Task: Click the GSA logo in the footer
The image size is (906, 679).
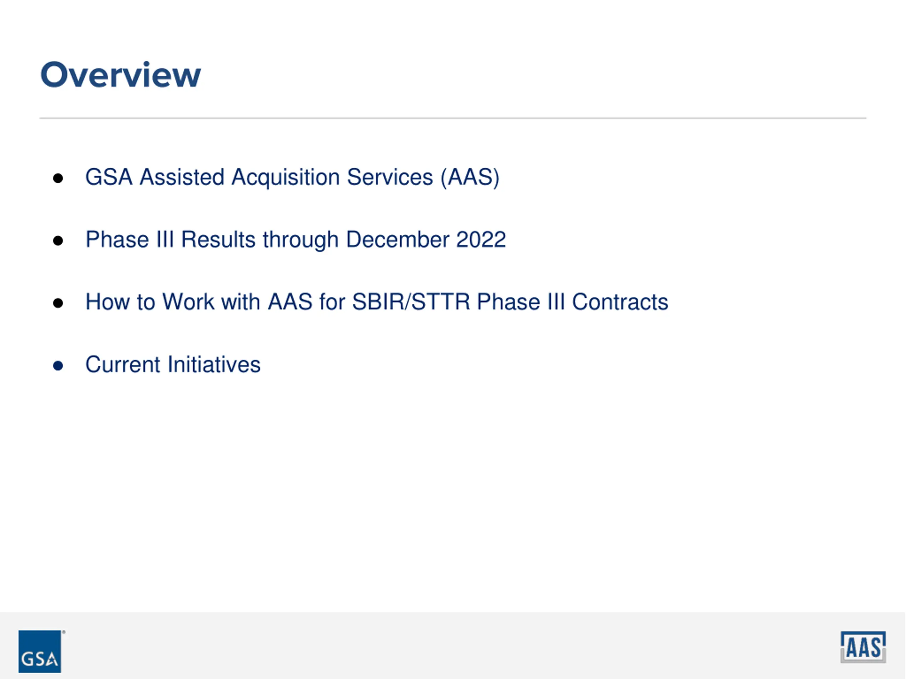Action: point(40,651)
